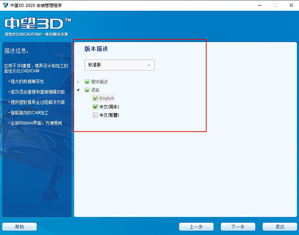Click the 版本描述 heading text
299x235 pixels.
tap(96, 49)
